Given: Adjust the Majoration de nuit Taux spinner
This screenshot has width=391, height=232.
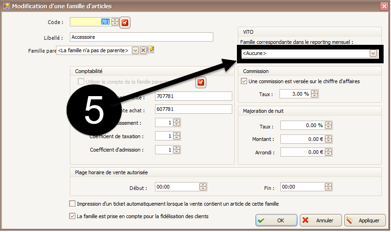Looking at the screenshot, I should pos(329,125).
